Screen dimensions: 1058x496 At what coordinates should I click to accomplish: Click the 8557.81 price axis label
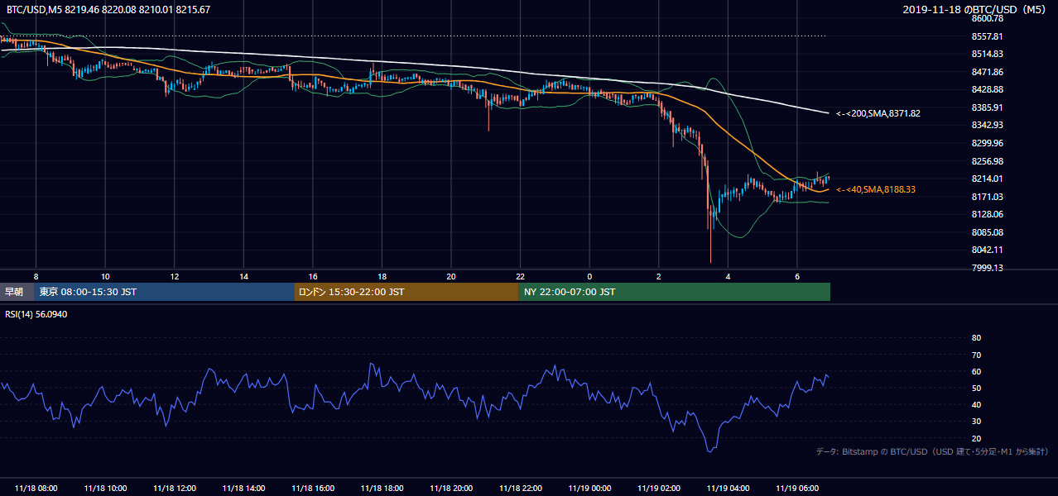point(987,36)
